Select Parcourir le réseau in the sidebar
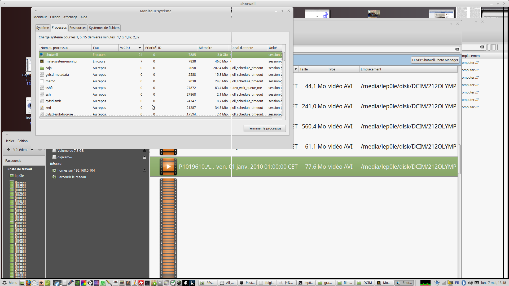Image resolution: width=509 pixels, height=286 pixels. (x=72, y=177)
